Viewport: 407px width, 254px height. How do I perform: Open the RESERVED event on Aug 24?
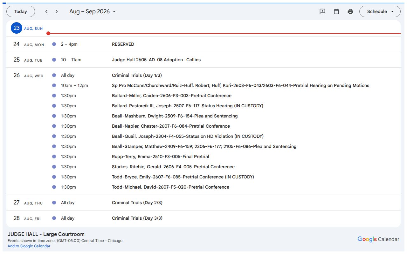123,44
